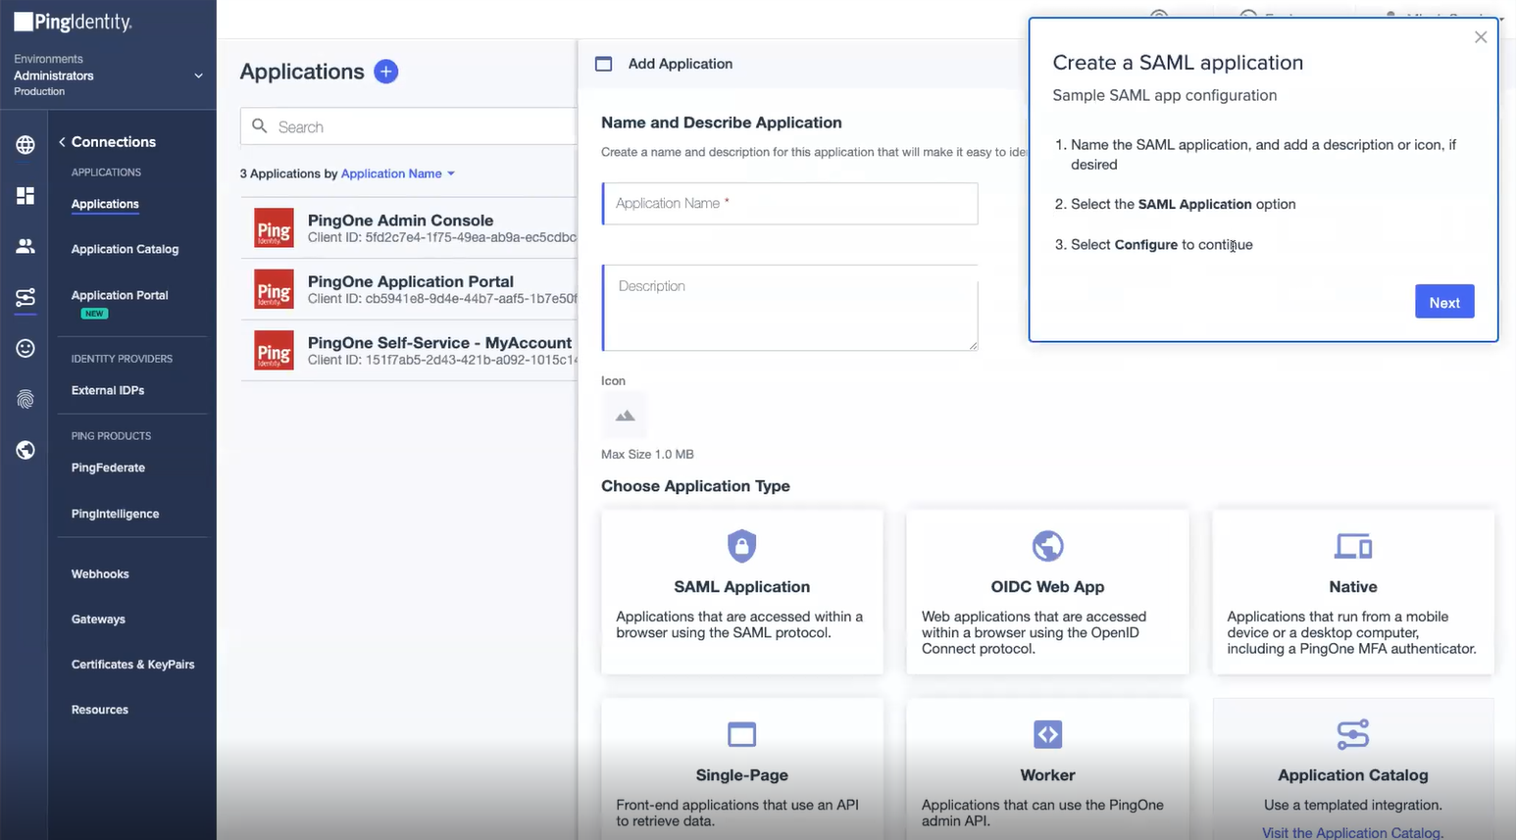This screenshot has width=1516, height=840.
Task: Open the identities people icon in sidebar
Action: (x=25, y=246)
